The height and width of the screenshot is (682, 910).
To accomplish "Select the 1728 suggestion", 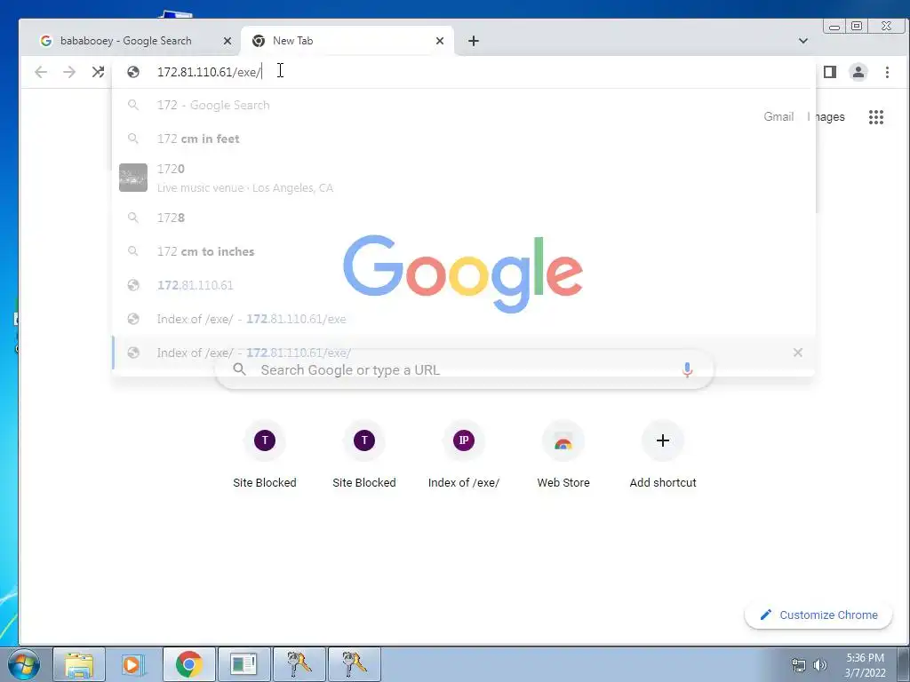I will pos(463,218).
